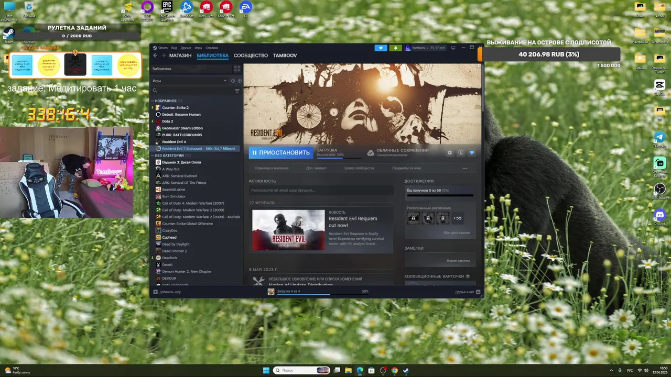Open Предметы за очки link

406,168
